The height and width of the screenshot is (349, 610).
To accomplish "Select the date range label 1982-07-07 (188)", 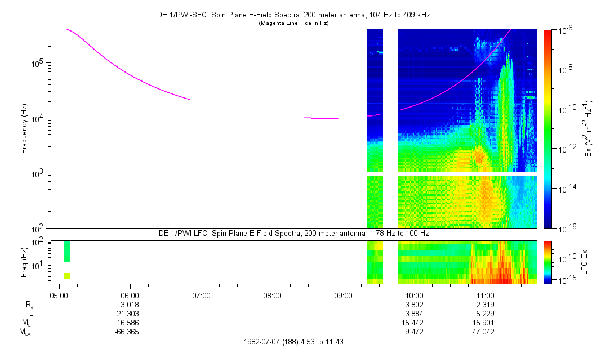I will [x=293, y=342].
